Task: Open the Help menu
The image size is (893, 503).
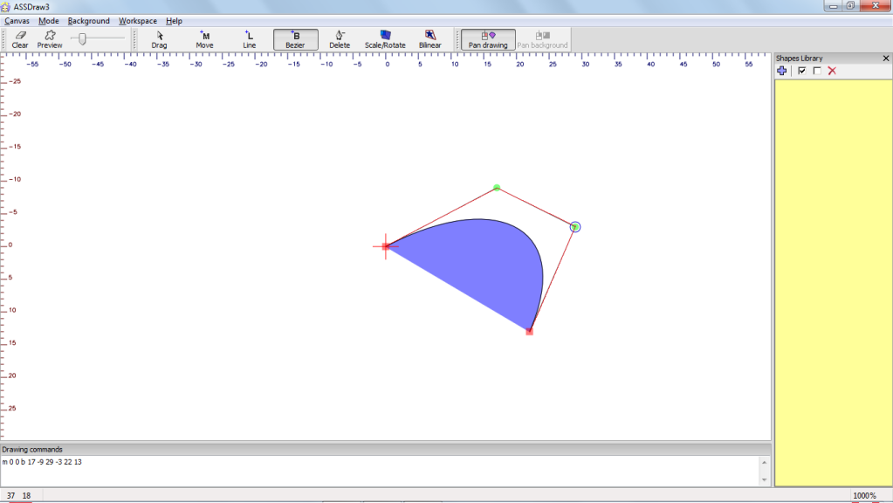Action: (174, 21)
